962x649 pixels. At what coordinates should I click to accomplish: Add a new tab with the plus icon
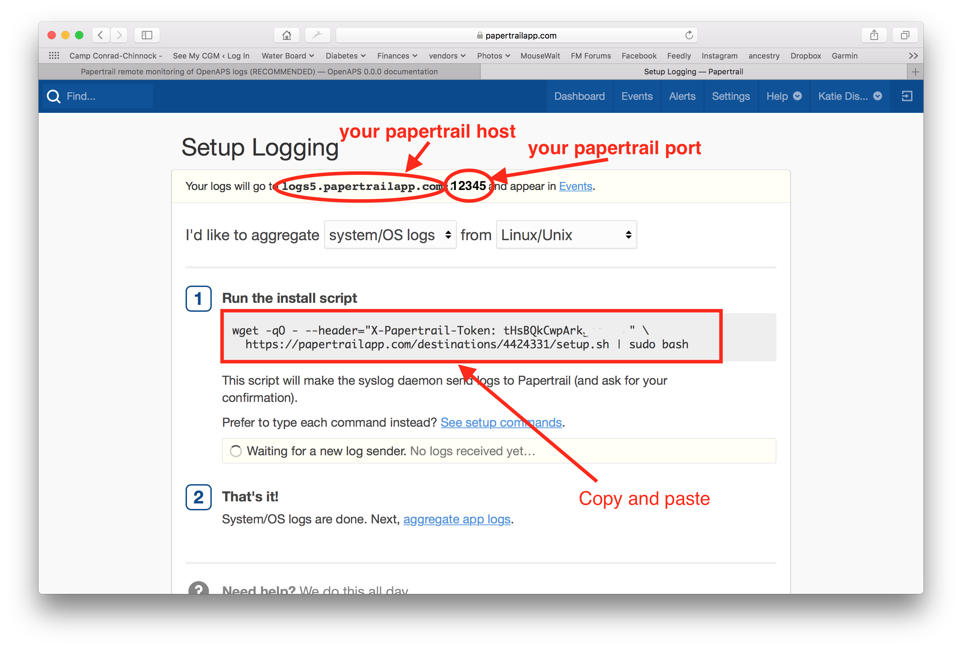(915, 72)
